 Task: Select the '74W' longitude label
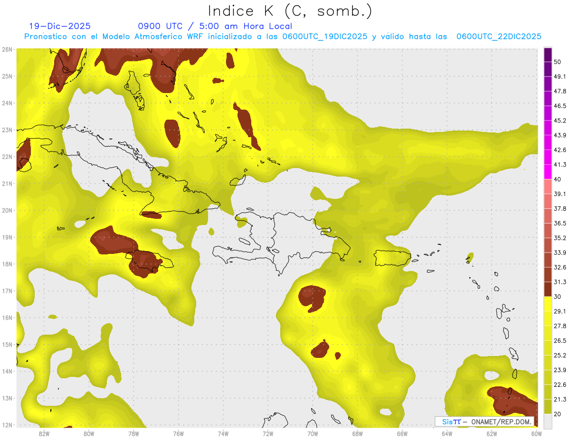[x=223, y=433]
